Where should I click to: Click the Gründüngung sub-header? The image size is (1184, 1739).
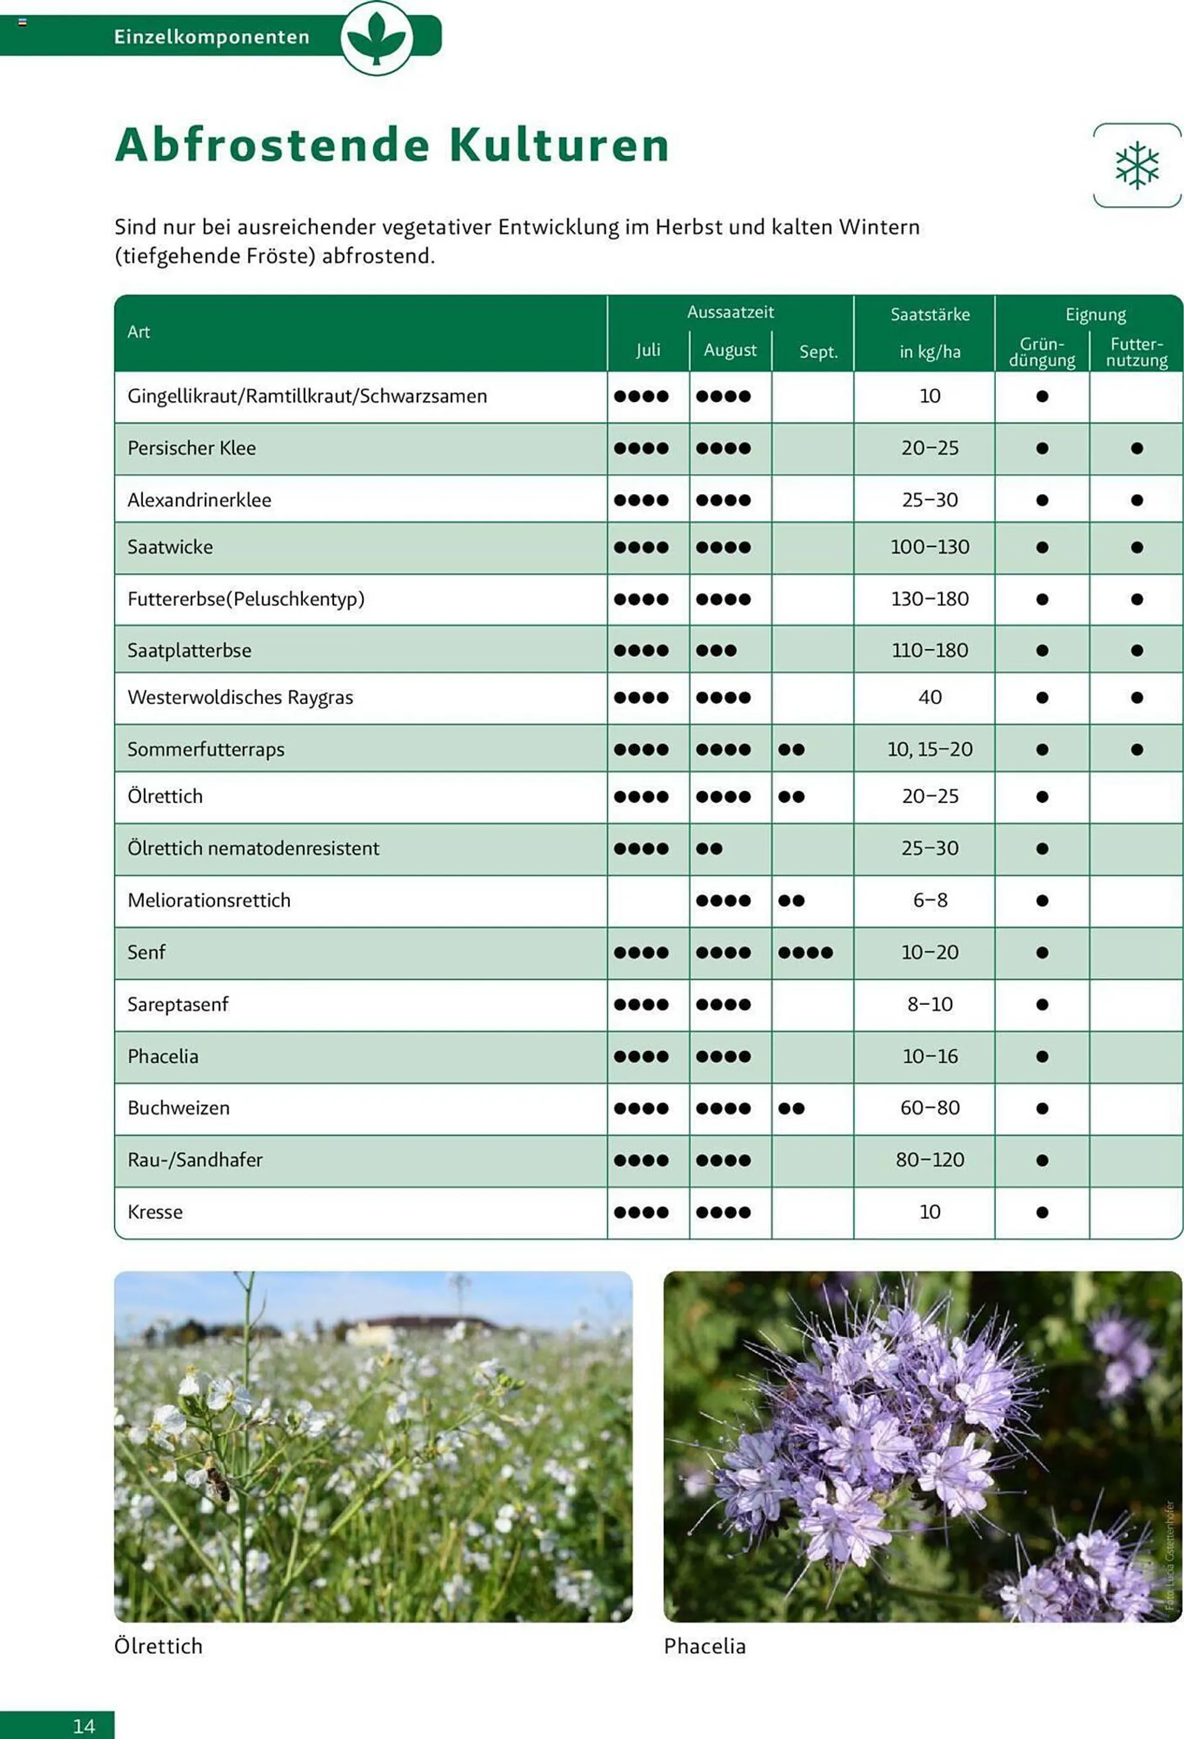[x=1042, y=352]
